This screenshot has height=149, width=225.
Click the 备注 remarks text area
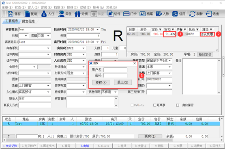(x=201, y=76)
